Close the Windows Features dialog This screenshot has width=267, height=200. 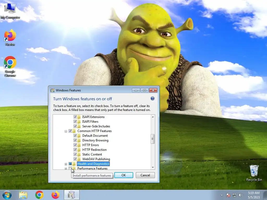click(153, 90)
